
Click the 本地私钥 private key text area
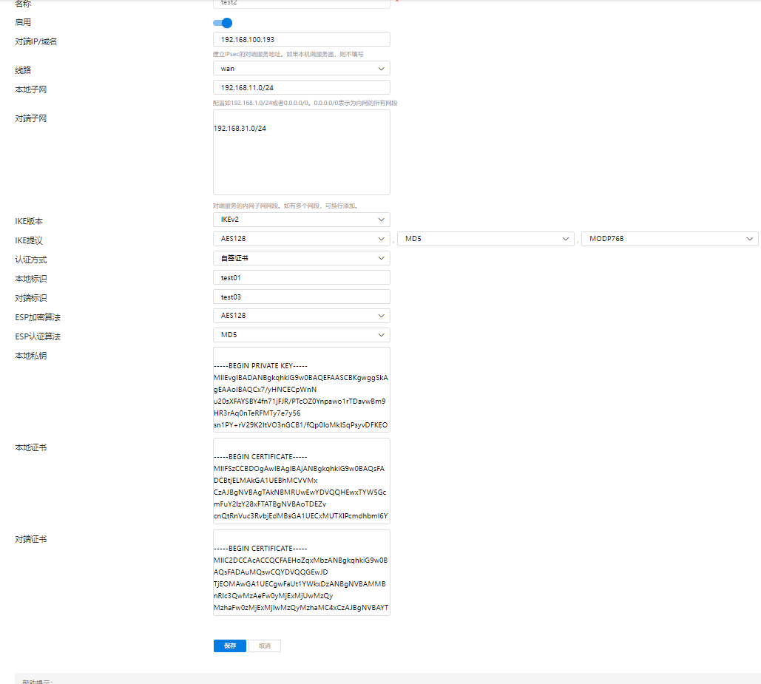301,390
